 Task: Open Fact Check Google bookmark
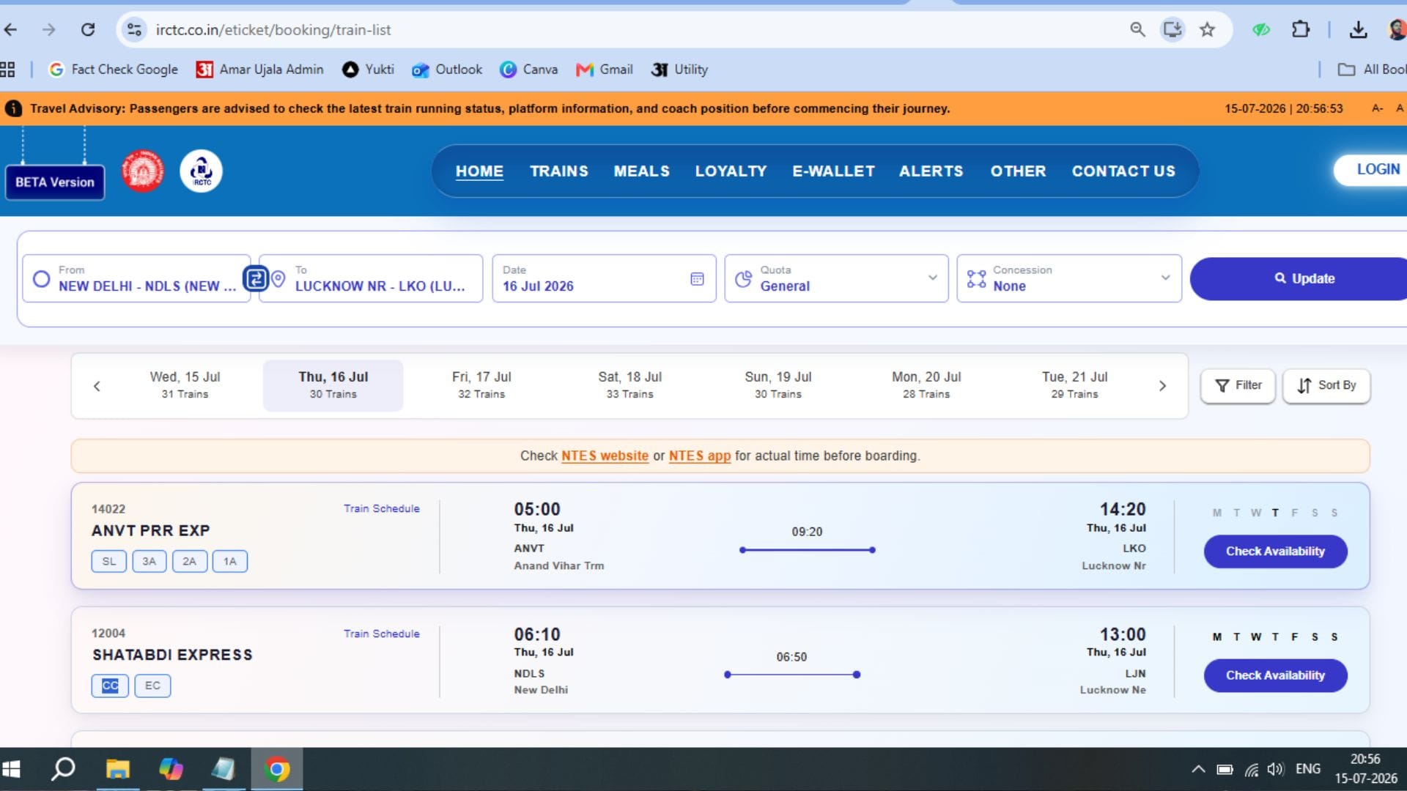(x=114, y=70)
